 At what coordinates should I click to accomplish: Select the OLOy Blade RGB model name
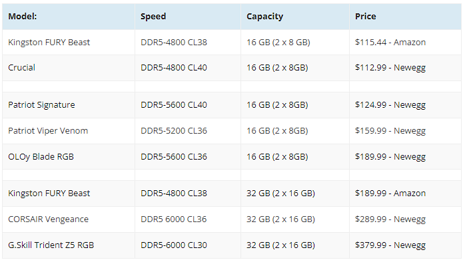pyautogui.click(x=41, y=157)
